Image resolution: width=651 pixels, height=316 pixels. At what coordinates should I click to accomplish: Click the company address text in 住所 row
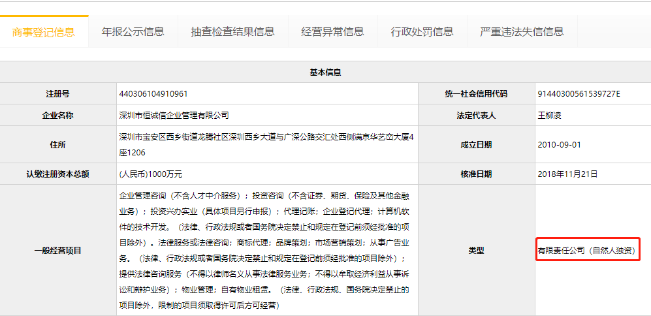(266, 144)
